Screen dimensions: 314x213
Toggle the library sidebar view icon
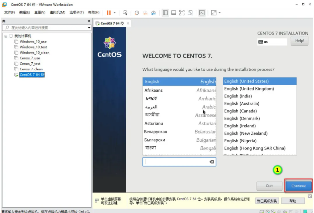coord(165,13)
